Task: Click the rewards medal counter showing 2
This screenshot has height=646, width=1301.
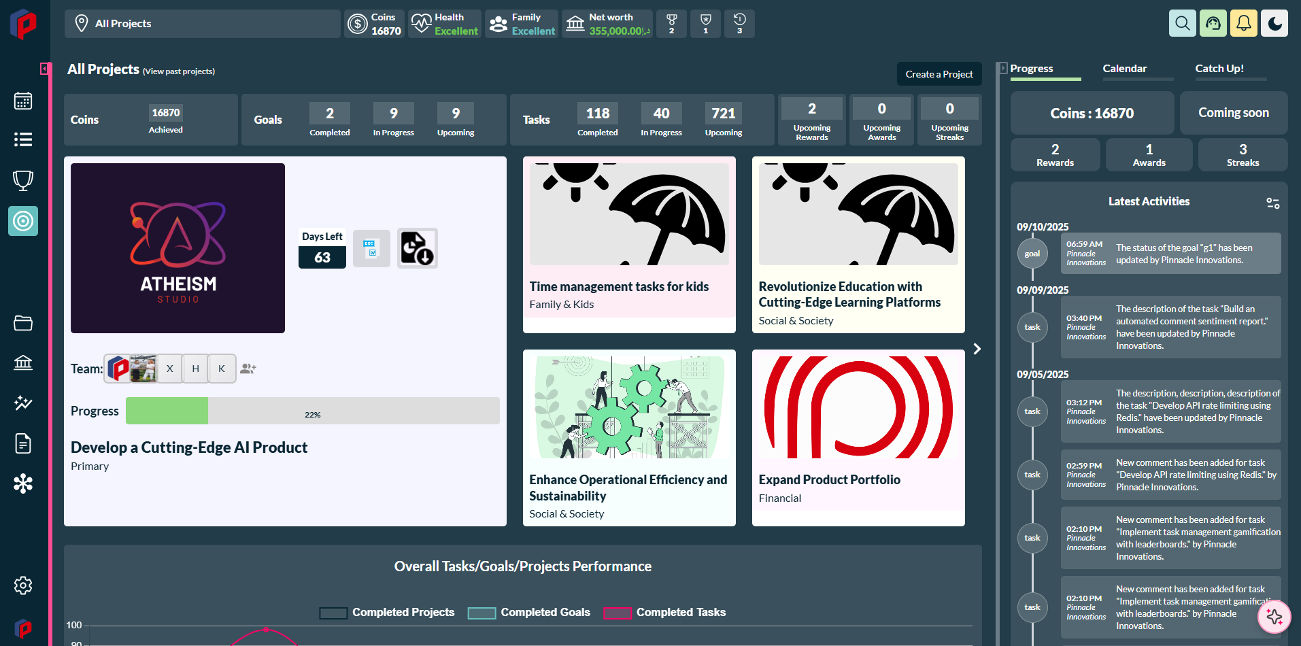Action: coord(671,24)
